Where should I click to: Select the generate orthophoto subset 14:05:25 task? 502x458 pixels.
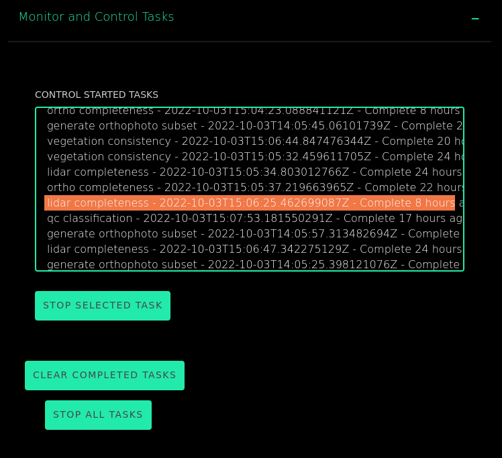pos(248,264)
